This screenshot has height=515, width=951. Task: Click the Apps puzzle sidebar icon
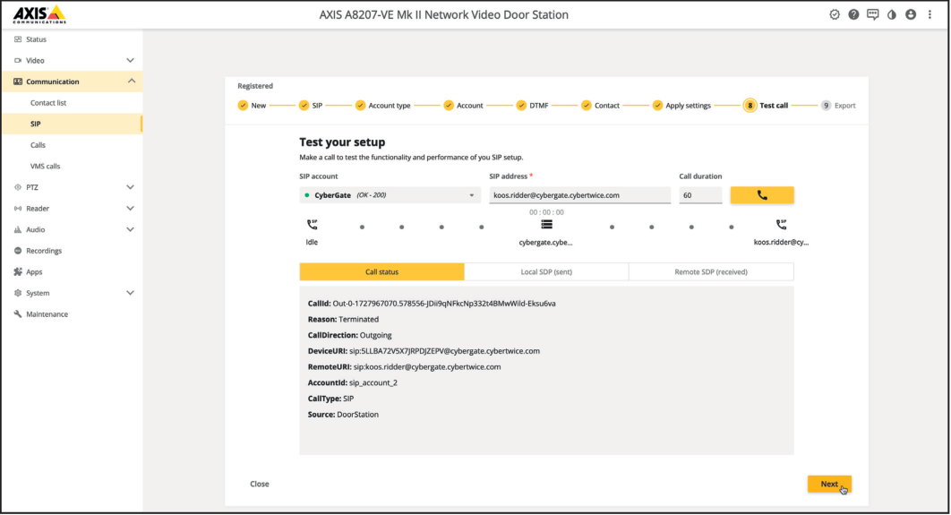18,271
